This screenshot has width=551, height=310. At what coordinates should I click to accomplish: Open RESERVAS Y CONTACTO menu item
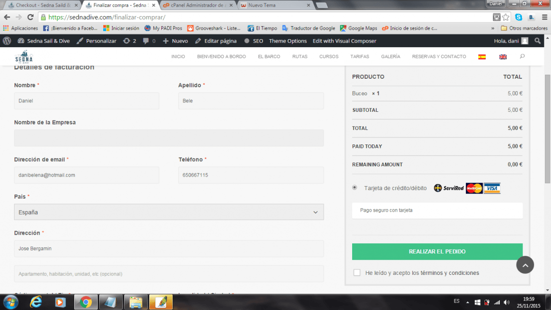439,57
